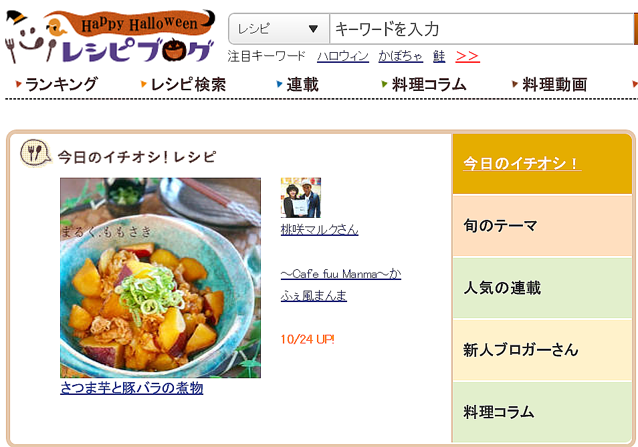The image size is (638, 447).
Task: Select the 旬のテーマ tab
Action: (542, 226)
